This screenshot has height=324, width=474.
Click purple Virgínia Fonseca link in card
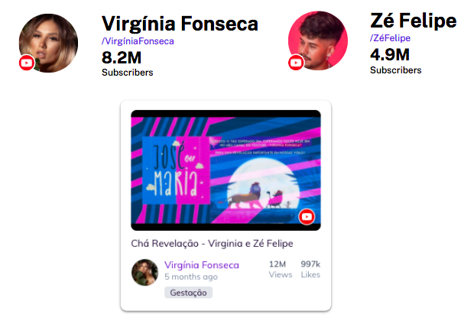click(x=202, y=265)
